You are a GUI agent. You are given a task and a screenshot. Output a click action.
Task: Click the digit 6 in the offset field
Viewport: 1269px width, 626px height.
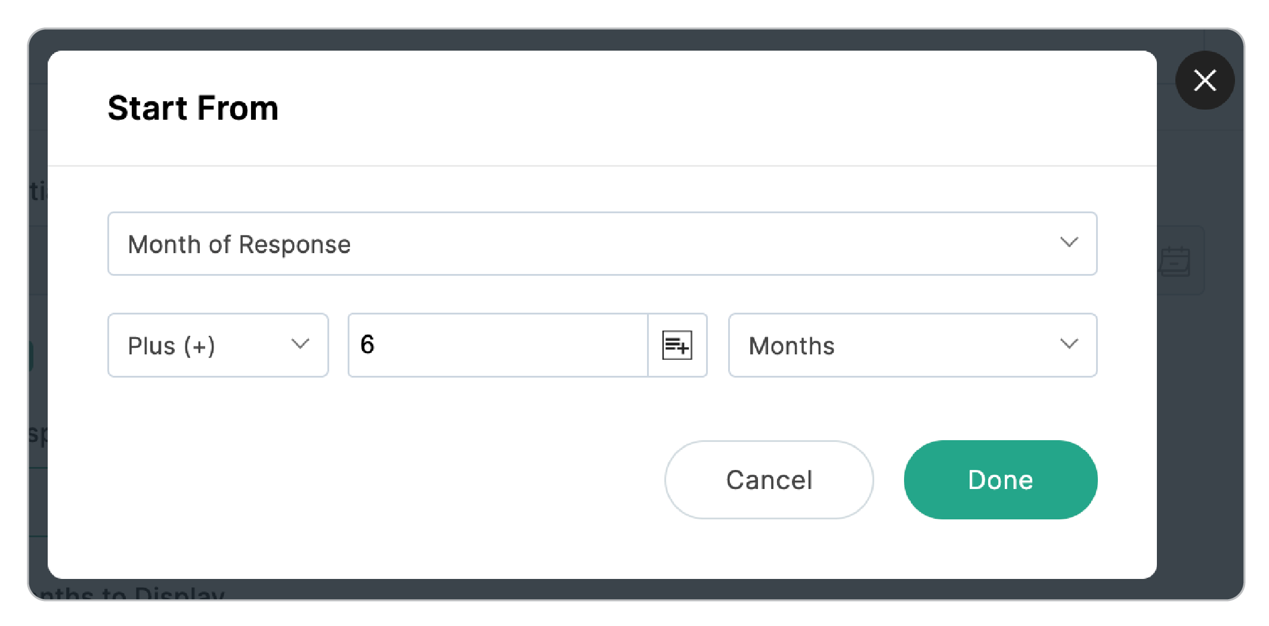[367, 344]
